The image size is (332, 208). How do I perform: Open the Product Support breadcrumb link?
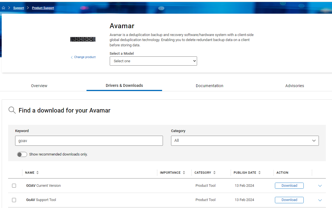pyautogui.click(x=43, y=8)
